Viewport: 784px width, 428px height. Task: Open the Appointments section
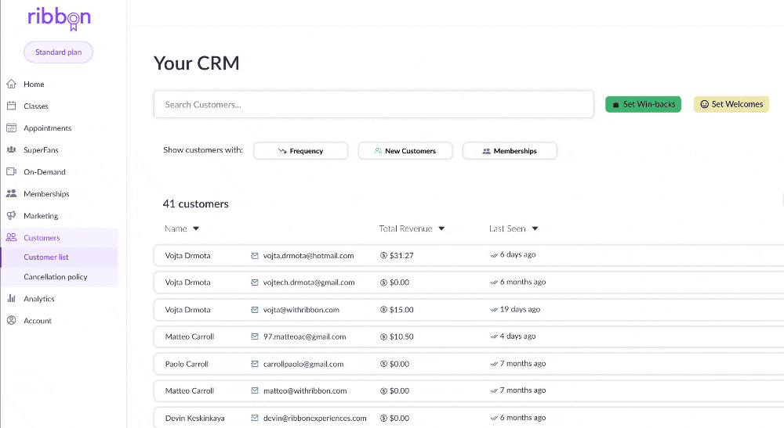click(x=48, y=128)
